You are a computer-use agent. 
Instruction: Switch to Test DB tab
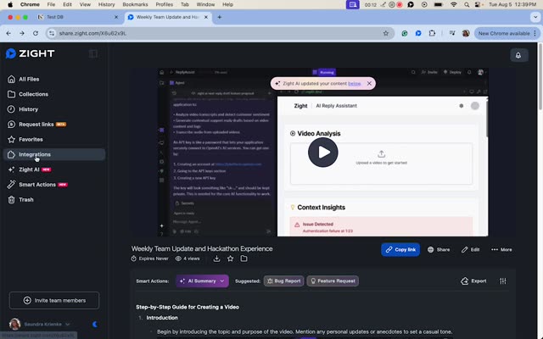point(76,17)
